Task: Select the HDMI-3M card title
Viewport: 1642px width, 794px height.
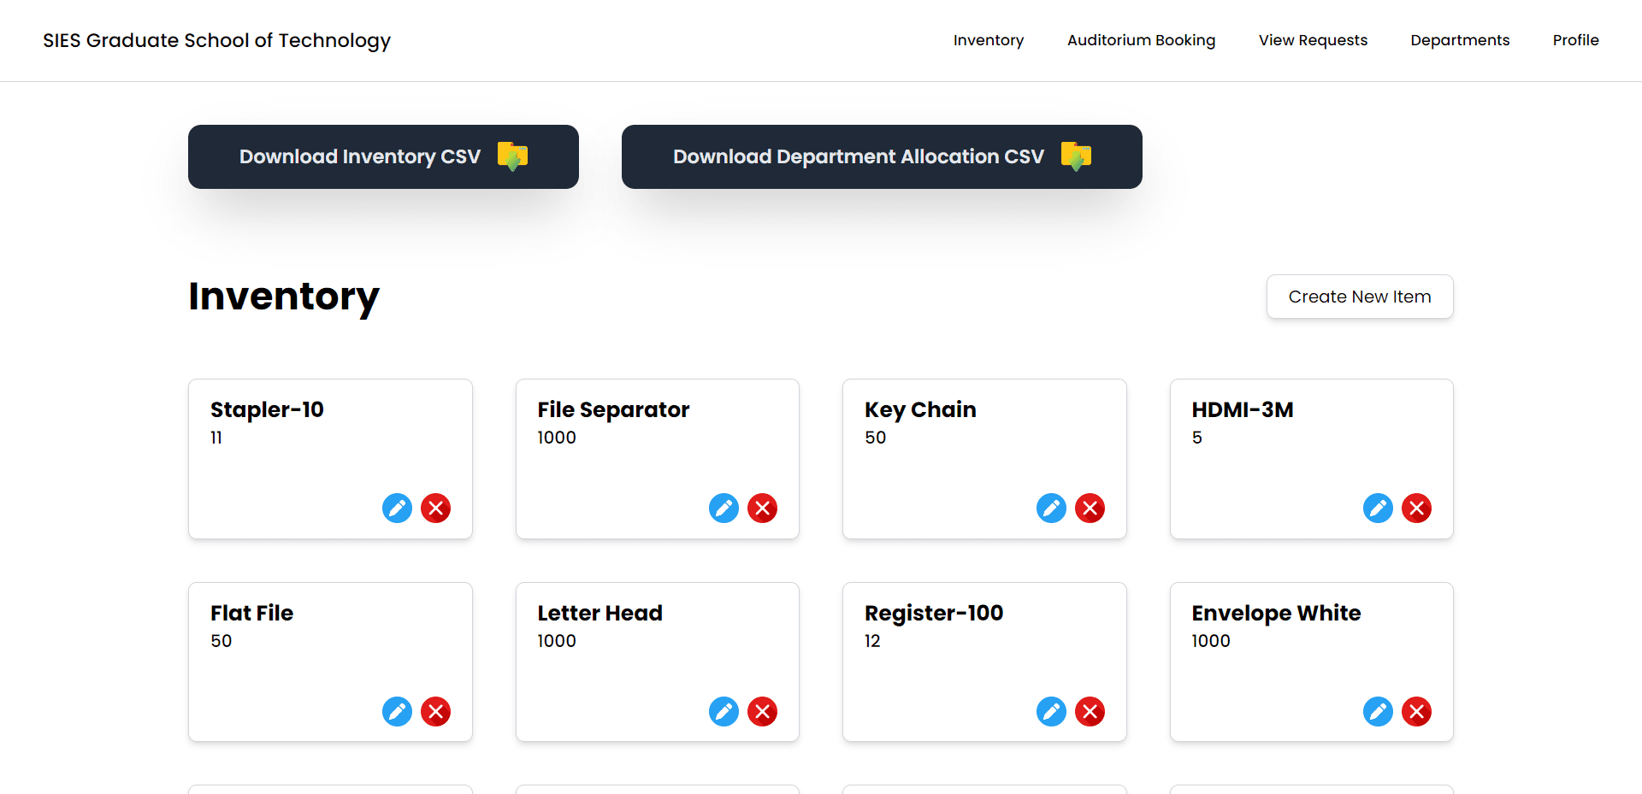Action: coord(1243,410)
